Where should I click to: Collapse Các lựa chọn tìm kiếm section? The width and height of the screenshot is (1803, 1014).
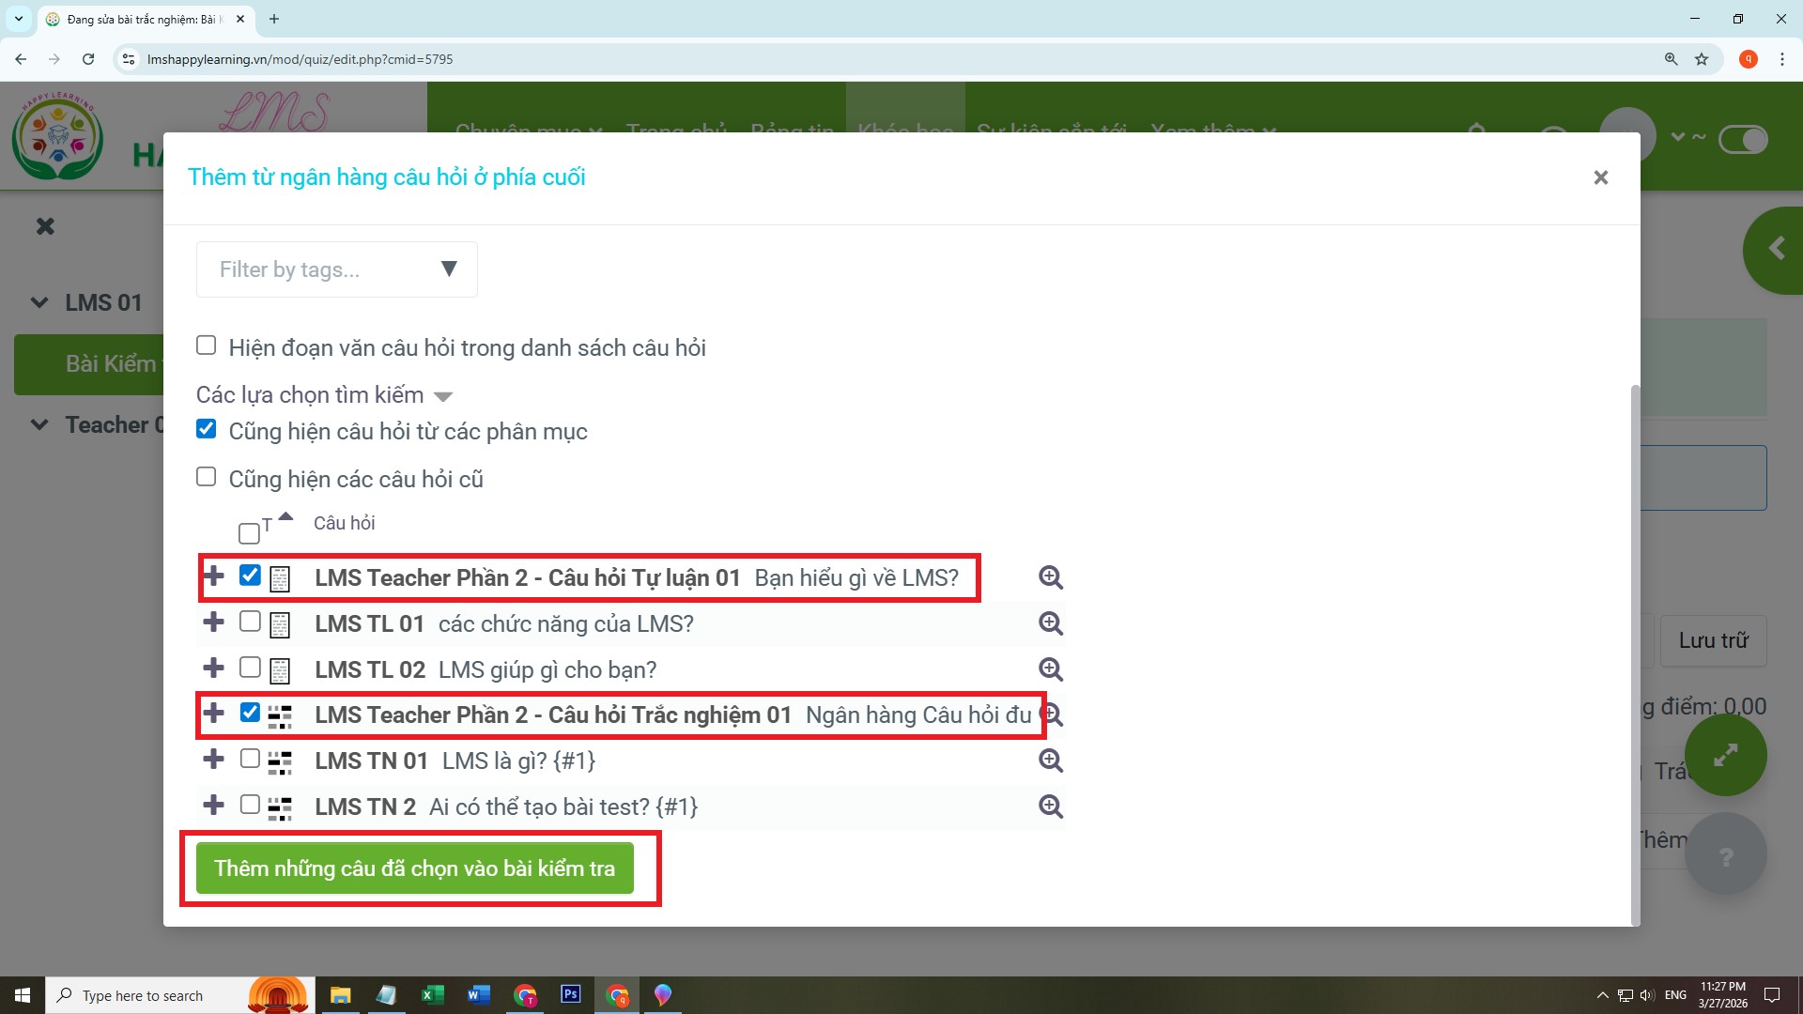pos(443,396)
